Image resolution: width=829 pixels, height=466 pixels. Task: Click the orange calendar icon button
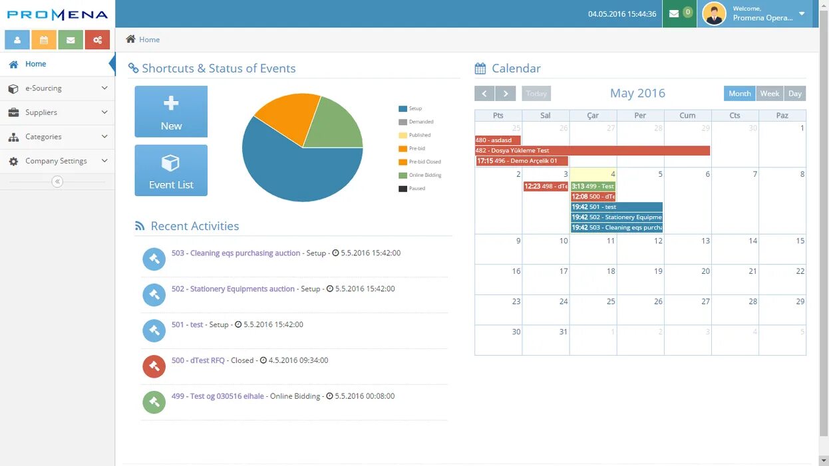pyautogui.click(x=44, y=40)
